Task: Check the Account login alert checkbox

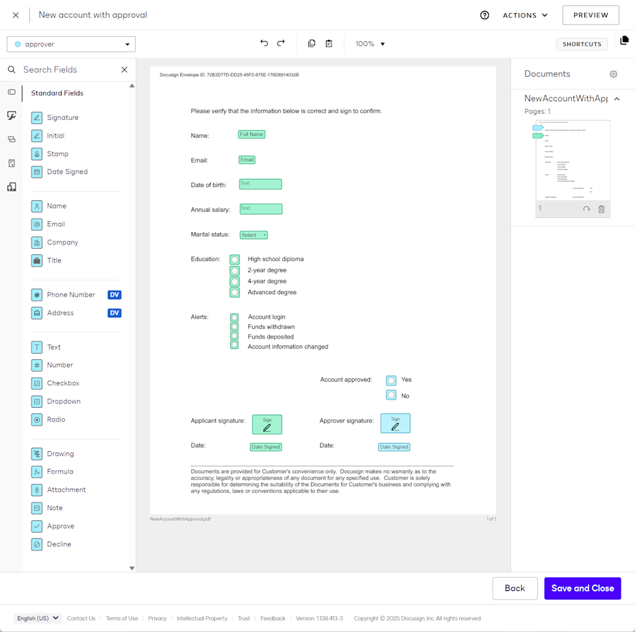Action: tap(234, 316)
